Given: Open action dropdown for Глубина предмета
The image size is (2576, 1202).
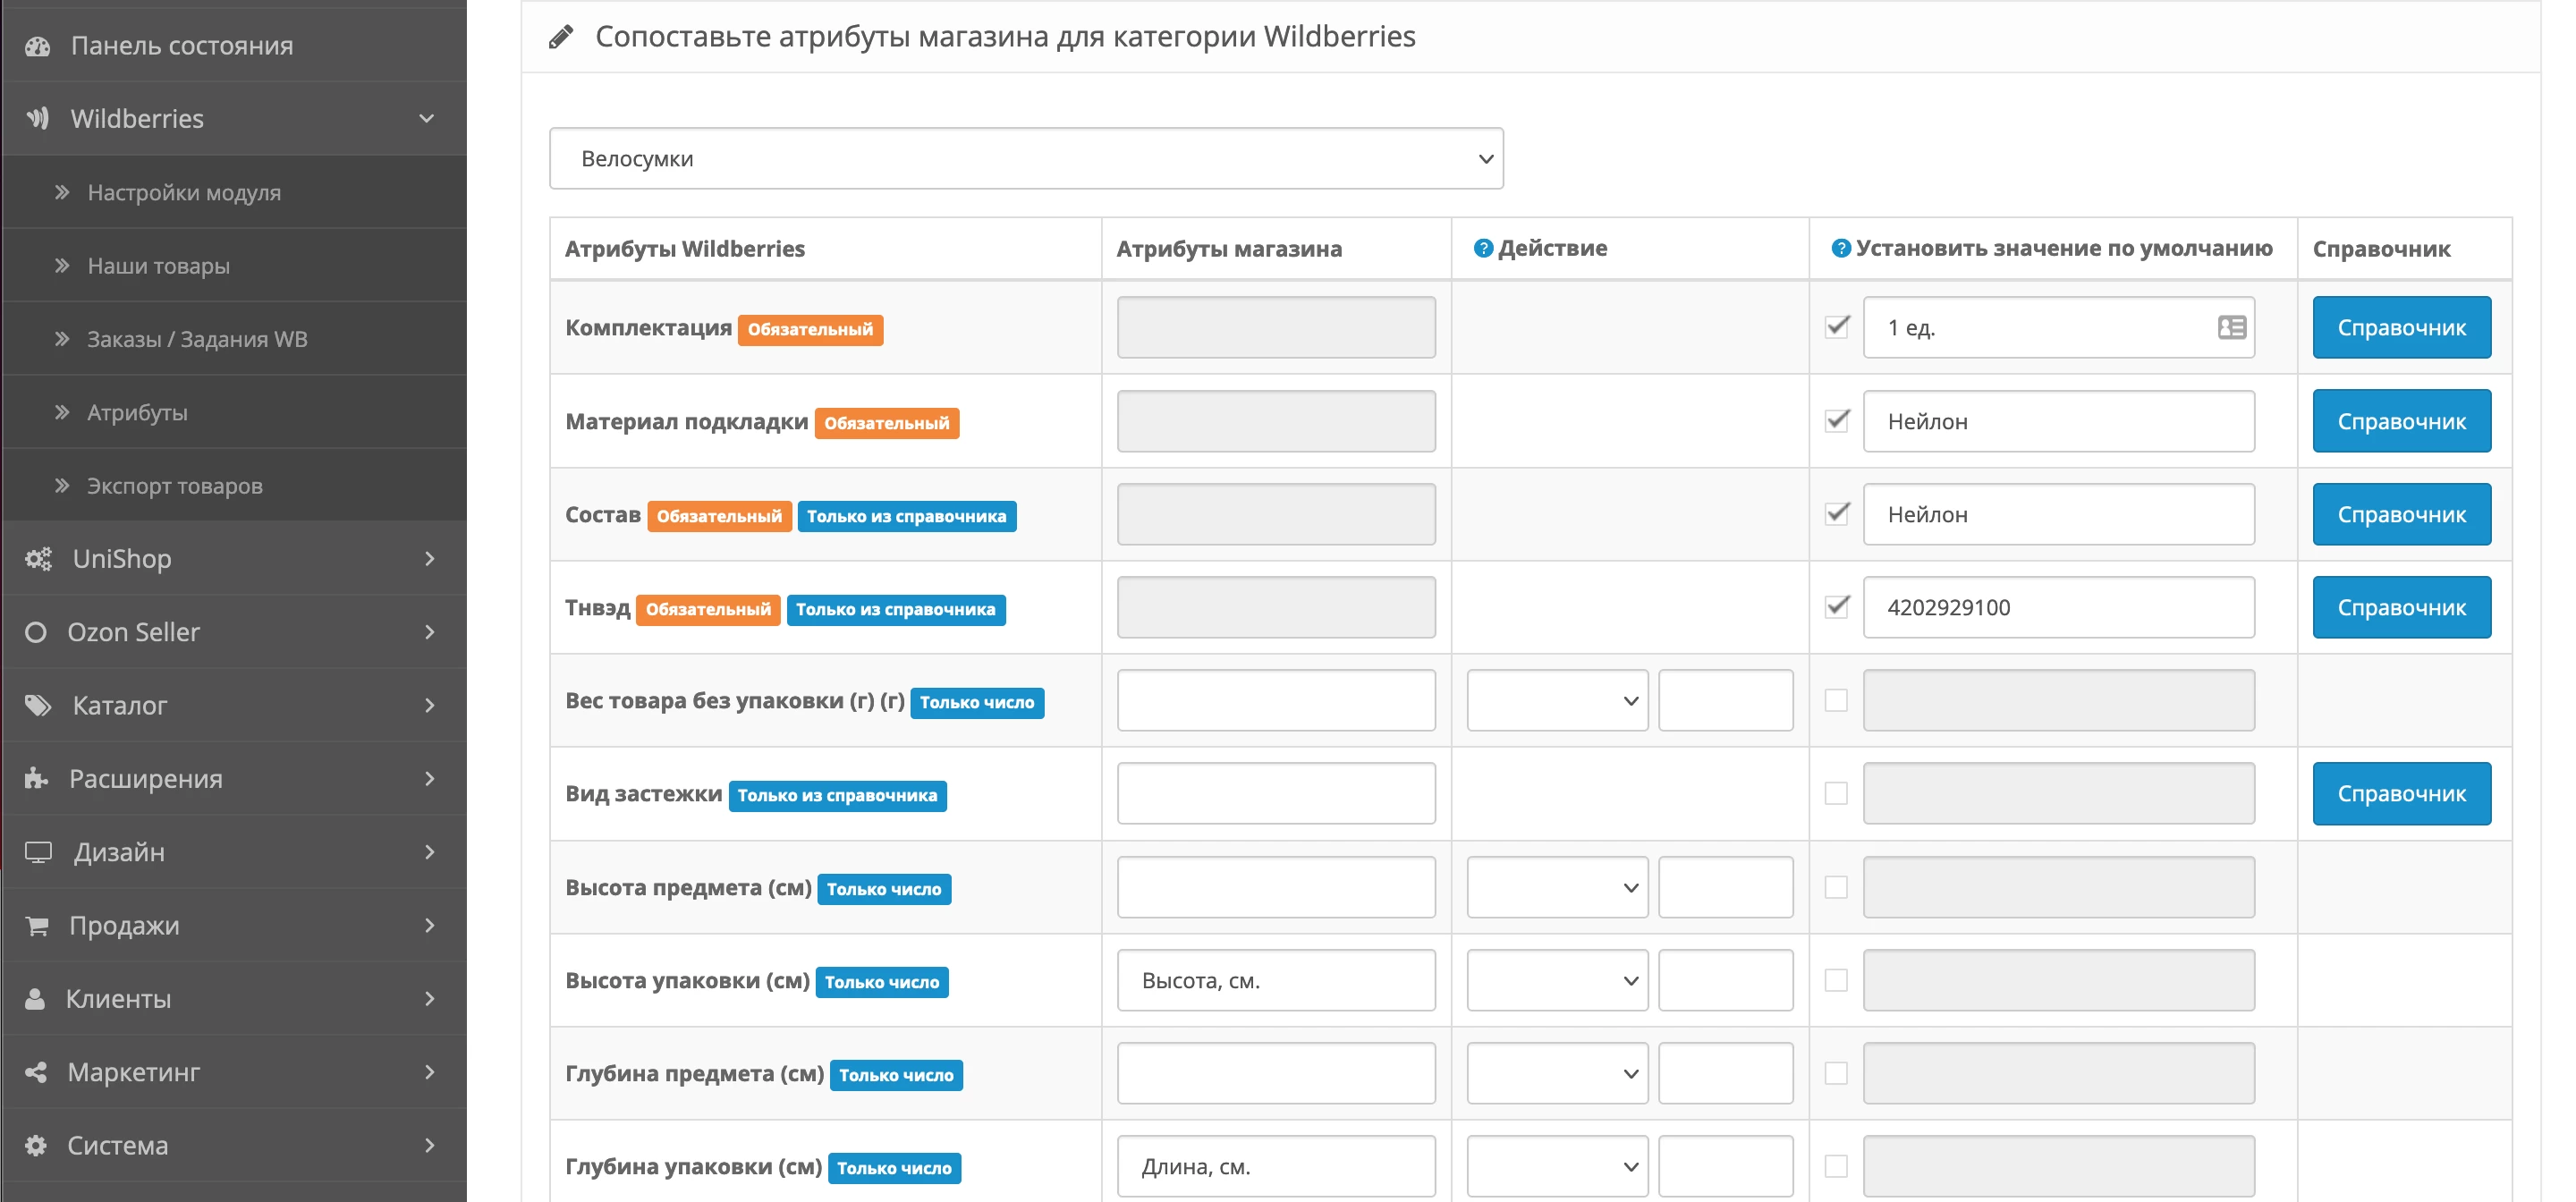Looking at the screenshot, I should tap(1557, 1073).
